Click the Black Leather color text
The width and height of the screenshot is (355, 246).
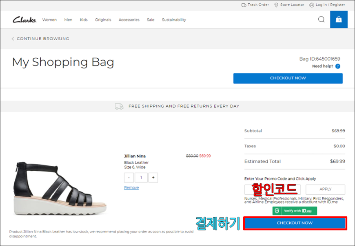click(136, 163)
